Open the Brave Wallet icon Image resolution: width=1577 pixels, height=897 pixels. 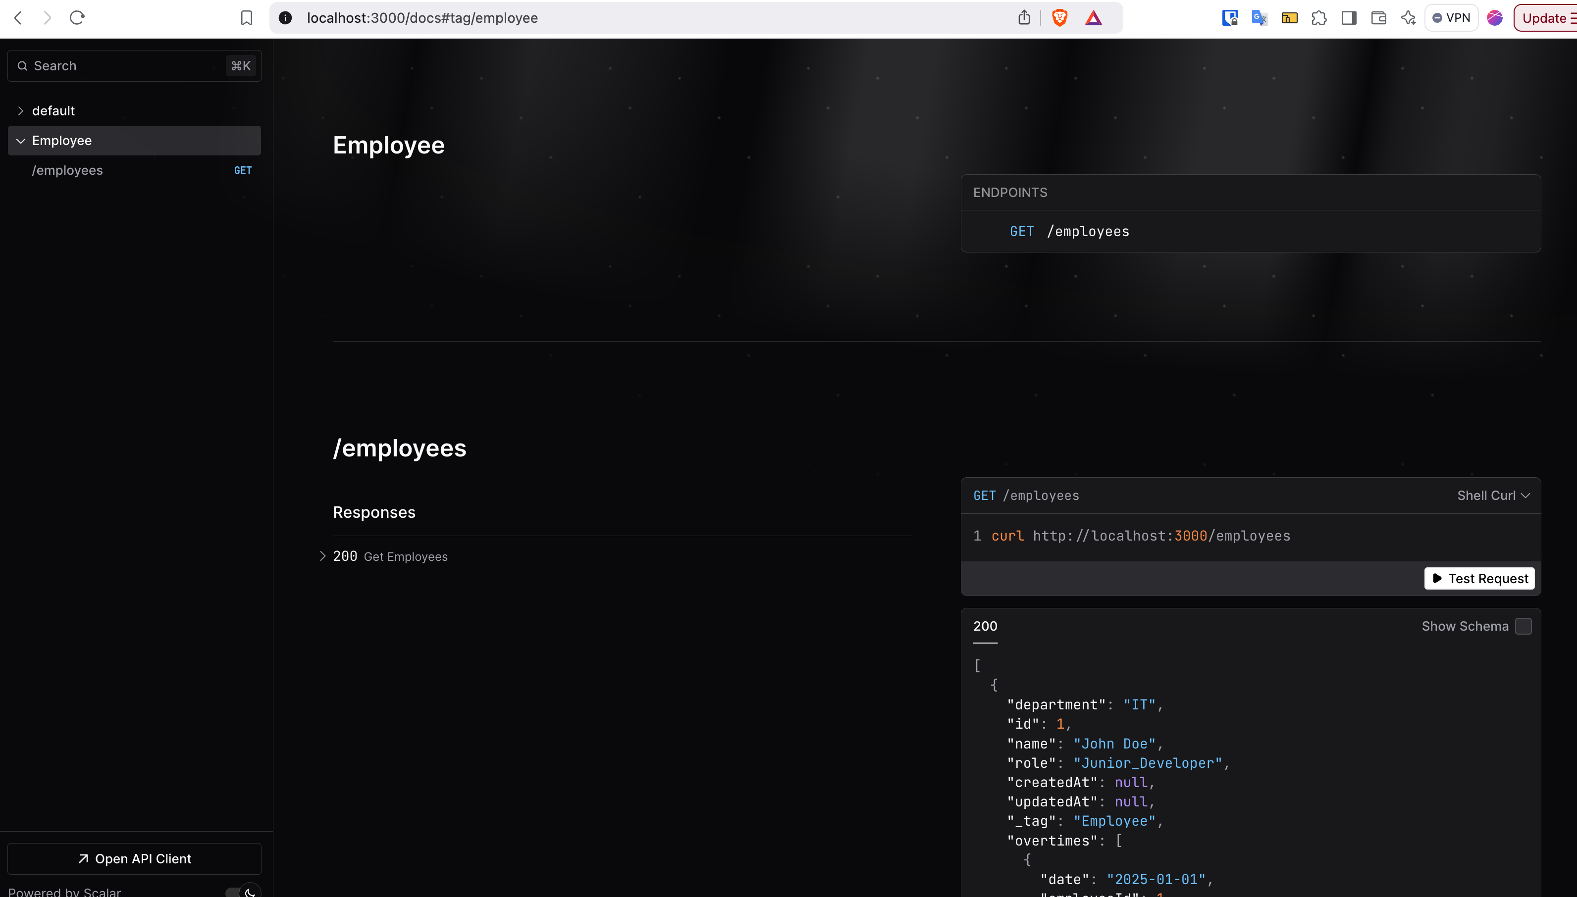1378,18
